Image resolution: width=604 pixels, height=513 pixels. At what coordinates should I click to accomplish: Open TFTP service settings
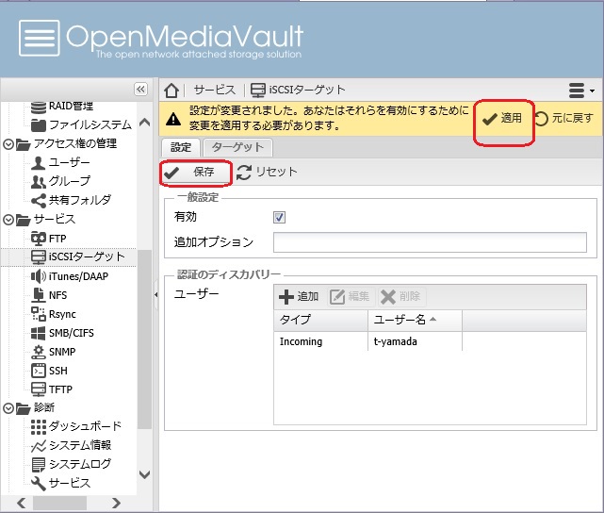[x=52, y=389]
